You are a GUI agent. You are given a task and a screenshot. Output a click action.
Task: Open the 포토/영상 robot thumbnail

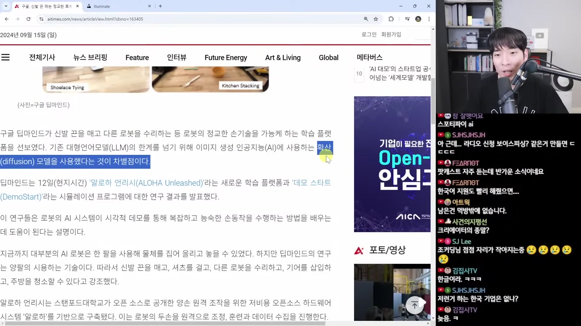392,292
